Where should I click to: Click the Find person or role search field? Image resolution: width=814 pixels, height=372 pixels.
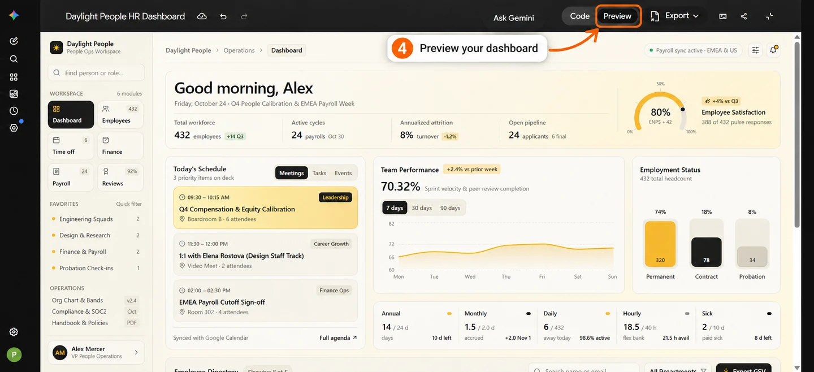96,73
